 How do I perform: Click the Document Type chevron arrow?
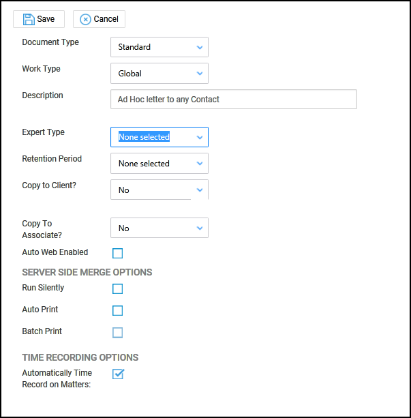200,47
